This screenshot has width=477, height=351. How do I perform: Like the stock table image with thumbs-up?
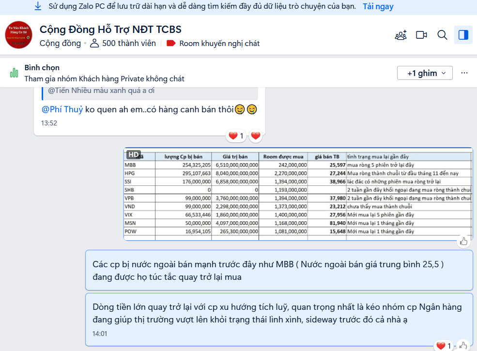[463, 242]
